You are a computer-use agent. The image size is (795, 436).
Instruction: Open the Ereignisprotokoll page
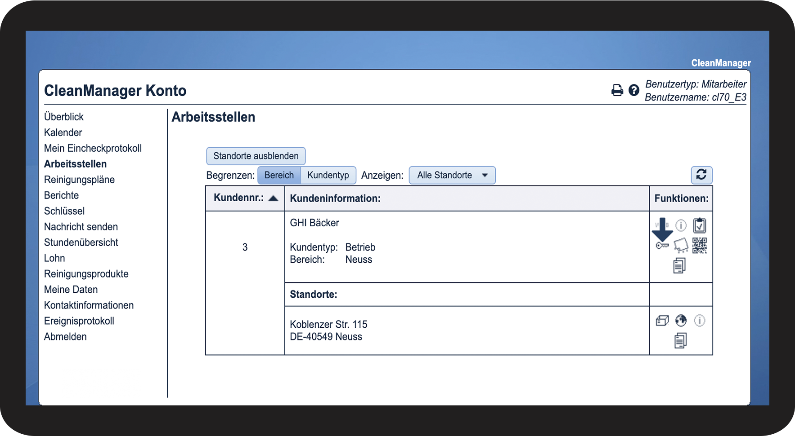pyautogui.click(x=79, y=321)
